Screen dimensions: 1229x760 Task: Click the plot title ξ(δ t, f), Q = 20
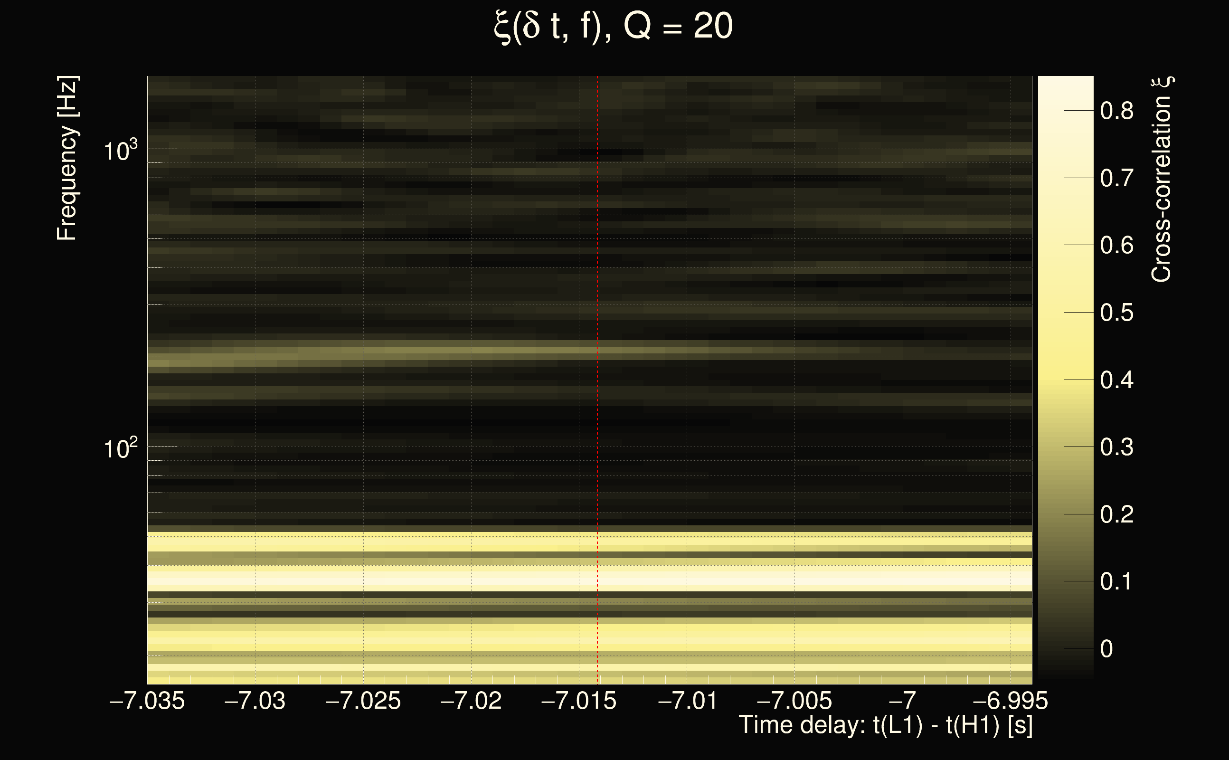click(x=614, y=26)
